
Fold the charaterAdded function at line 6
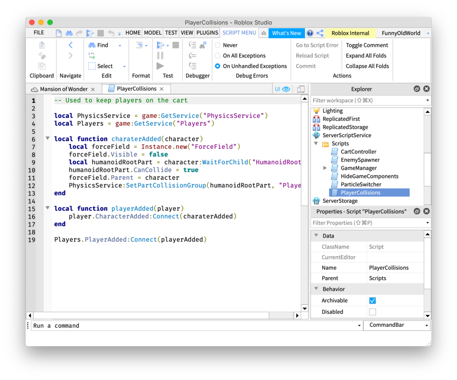47,138
